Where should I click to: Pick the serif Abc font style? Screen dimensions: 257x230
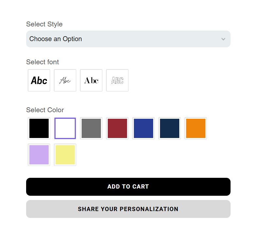(91, 81)
